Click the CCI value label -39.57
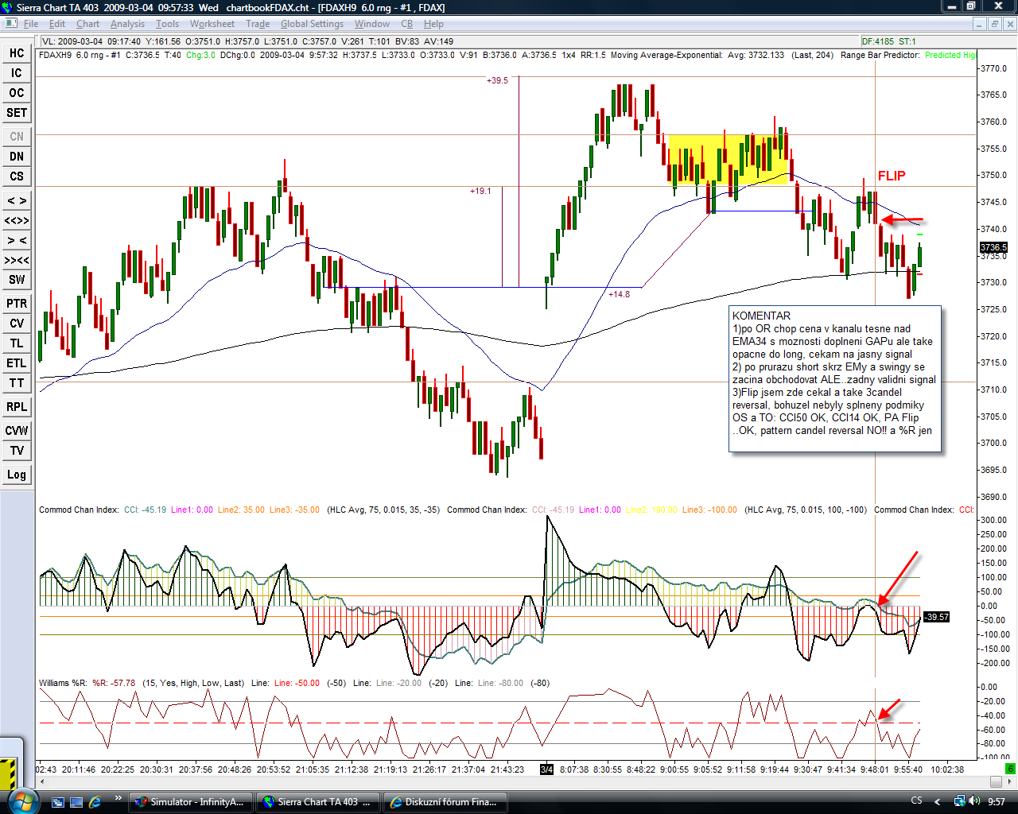 click(x=937, y=617)
